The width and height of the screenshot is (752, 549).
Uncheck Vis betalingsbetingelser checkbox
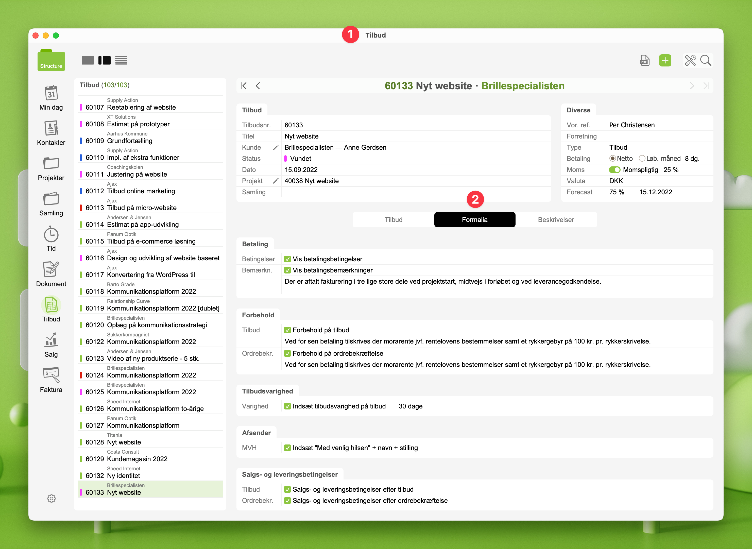click(287, 259)
